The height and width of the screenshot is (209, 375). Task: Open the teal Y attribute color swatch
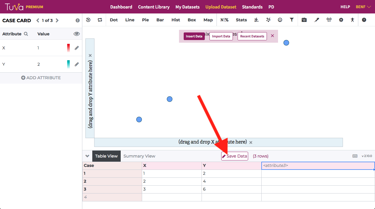68,64
